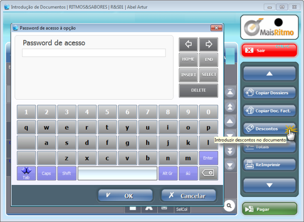
Task: Open Copiar Dossiers option
Action: (x=269, y=93)
